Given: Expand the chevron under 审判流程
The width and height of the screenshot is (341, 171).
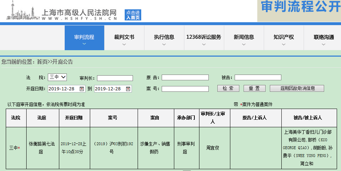Looking at the screenshot, I should click(84, 44).
